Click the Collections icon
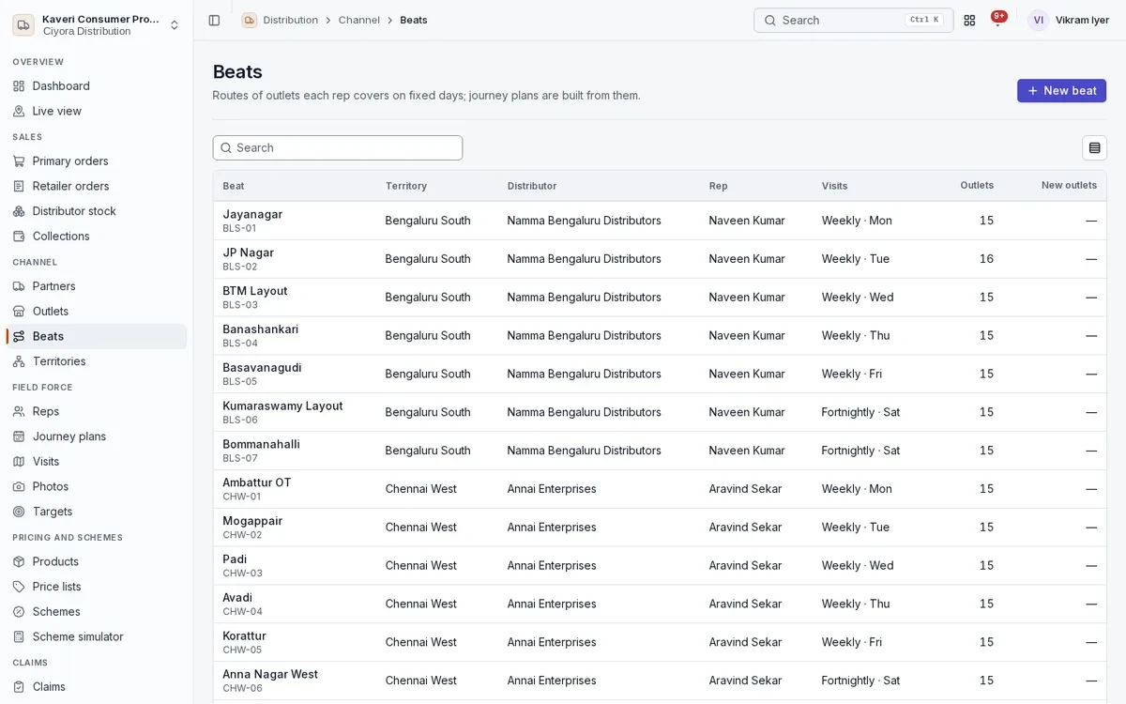Image resolution: width=1126 pixels, height=704 pixels. point(19,237)
